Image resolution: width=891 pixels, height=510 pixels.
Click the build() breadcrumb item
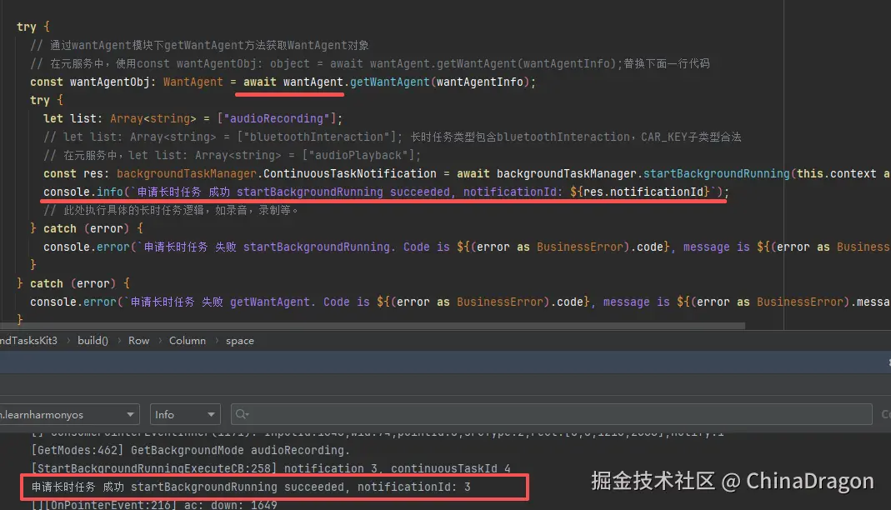tap(92, 340)
